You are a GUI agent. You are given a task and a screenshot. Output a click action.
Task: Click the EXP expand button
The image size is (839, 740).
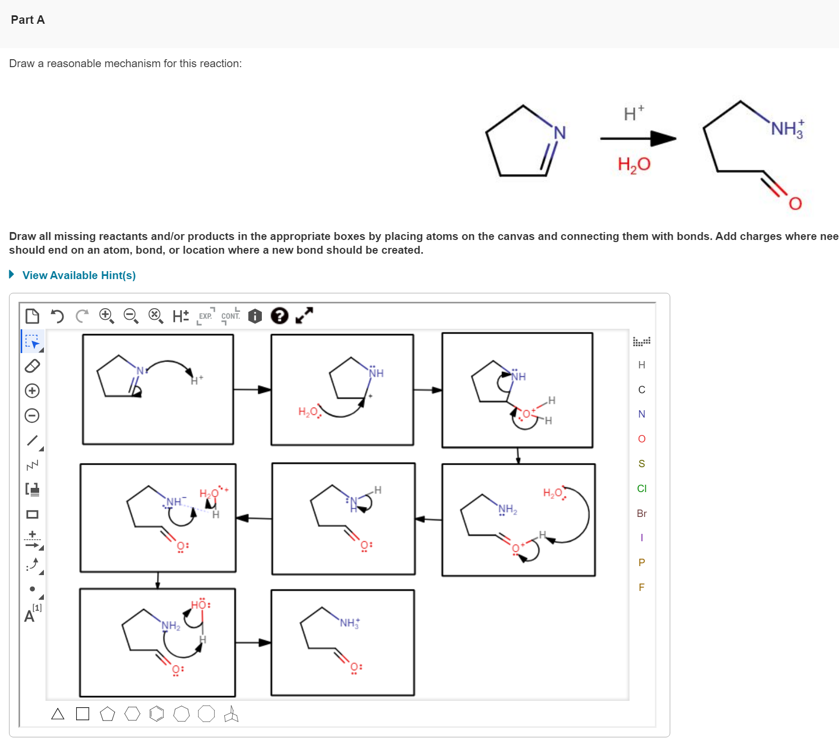pos(206,316)
